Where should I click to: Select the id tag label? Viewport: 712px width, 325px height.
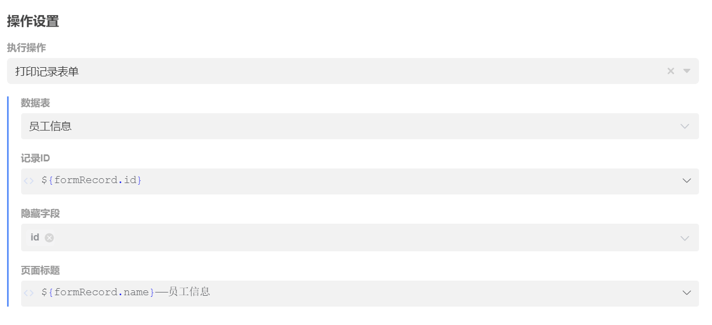35,237
